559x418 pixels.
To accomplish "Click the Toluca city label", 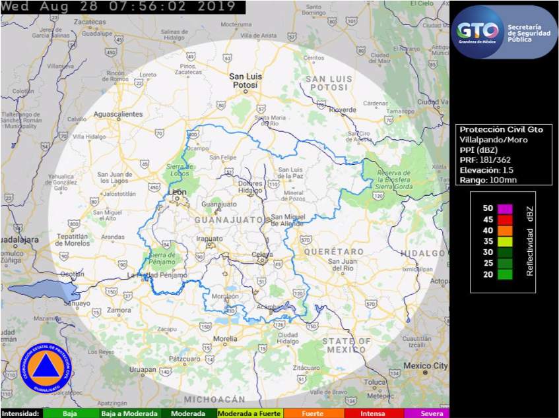I will [375, 382].
